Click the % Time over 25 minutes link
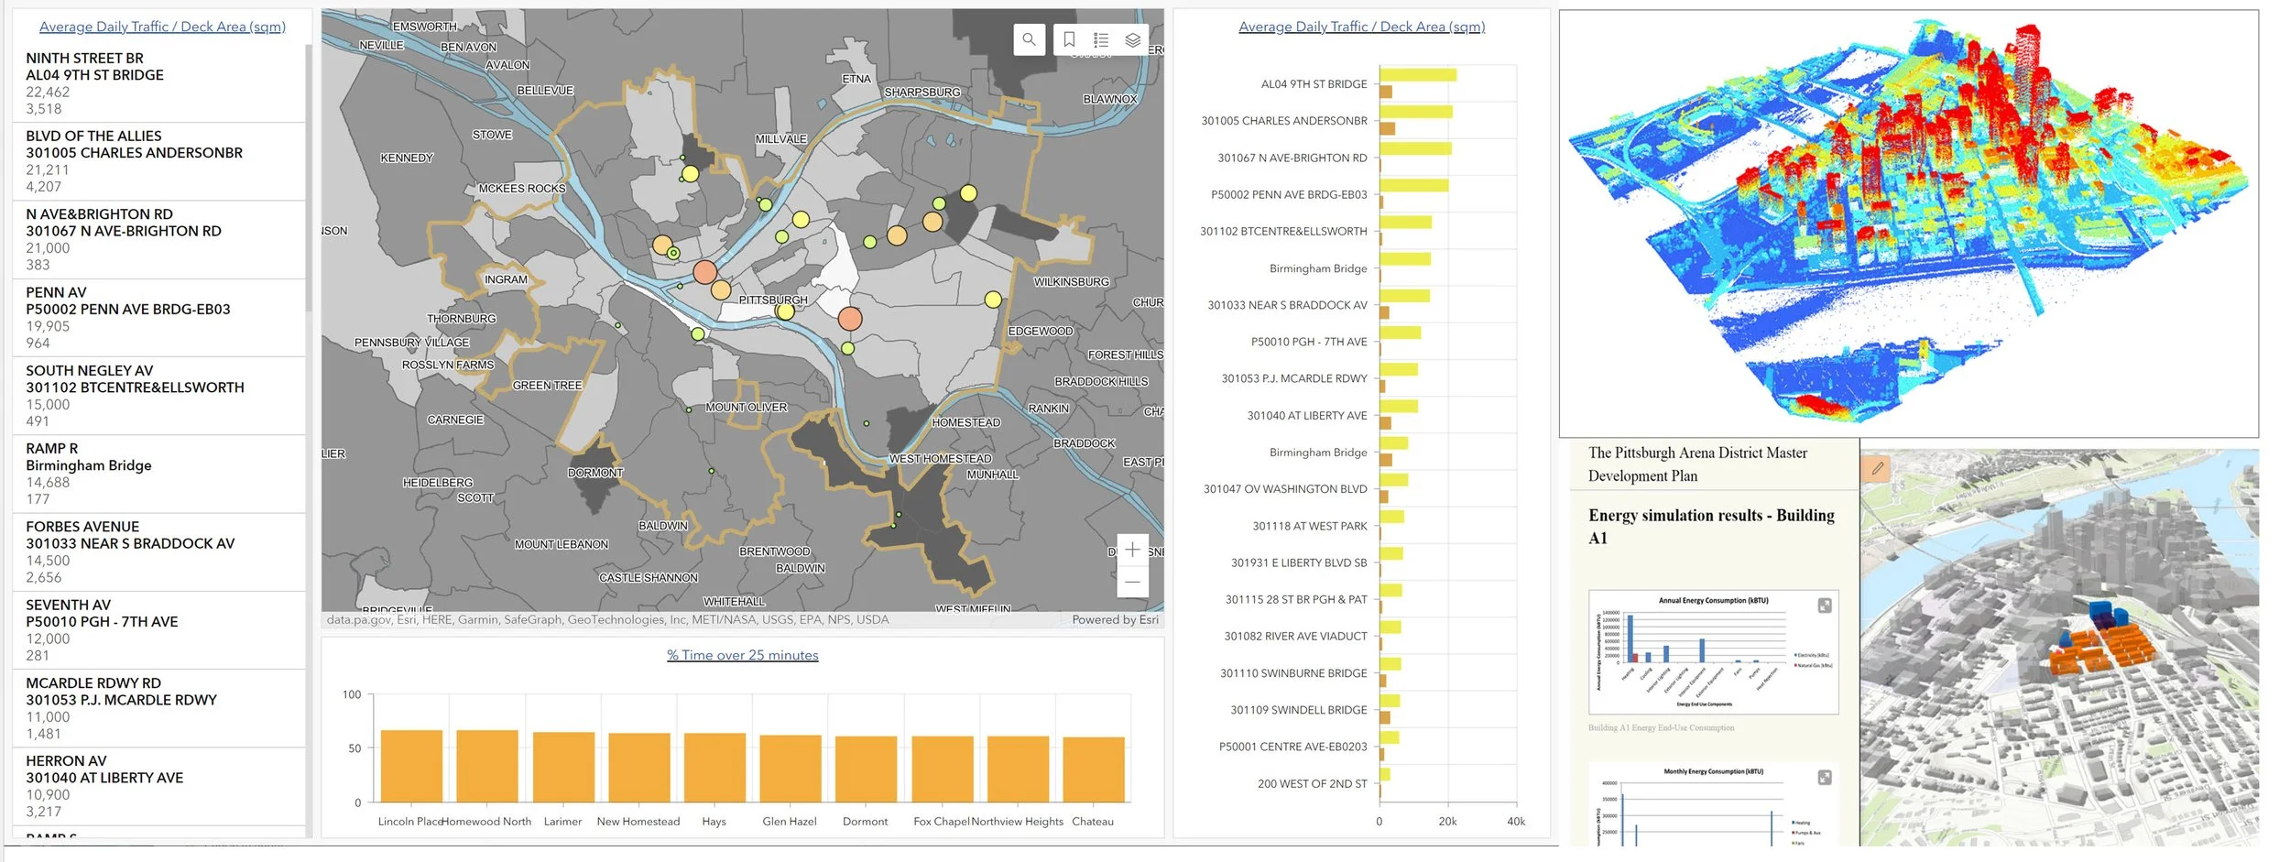The height and width of the screenshot is (862, 2290). coord(742,654)
